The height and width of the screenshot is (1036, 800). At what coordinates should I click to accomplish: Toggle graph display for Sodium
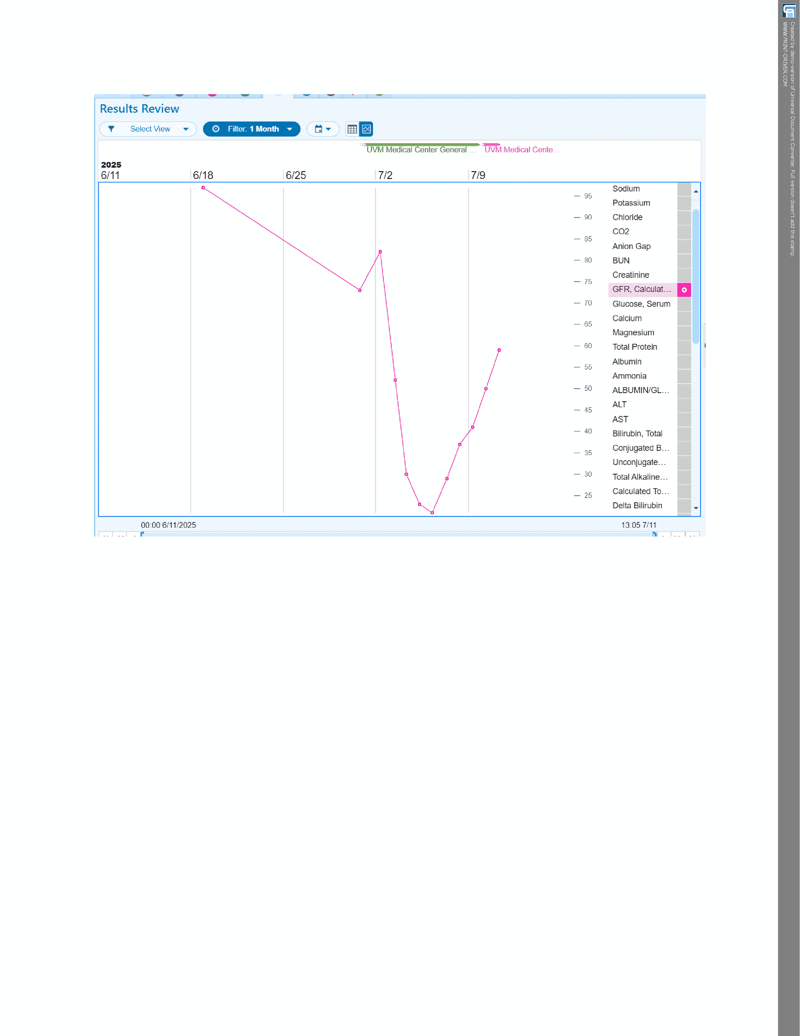[x=684, y=189]
